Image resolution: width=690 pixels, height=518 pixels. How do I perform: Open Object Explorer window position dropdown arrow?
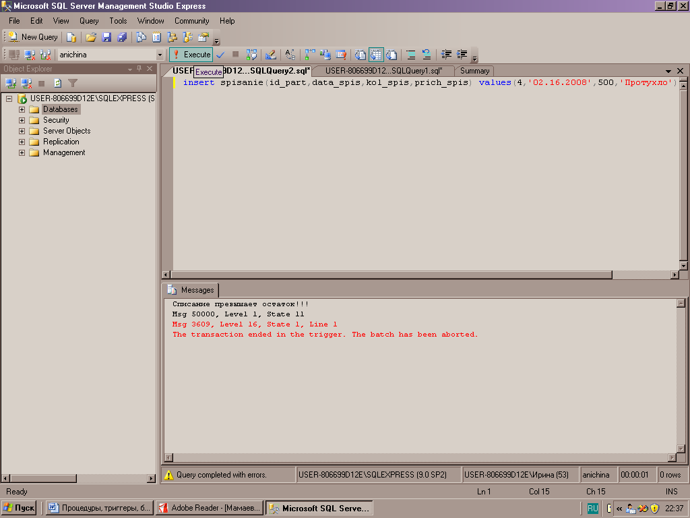click(130, 69)
